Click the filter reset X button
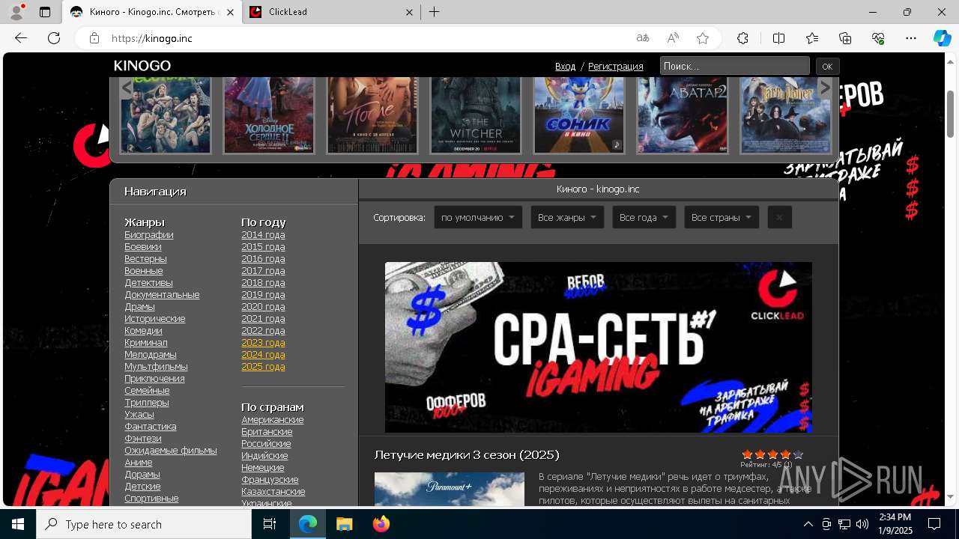This screenshot has height=539, width=959. click(x=779, y=217)
